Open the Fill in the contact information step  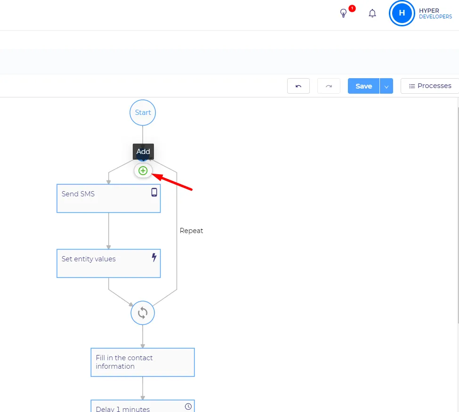point(143,363)
